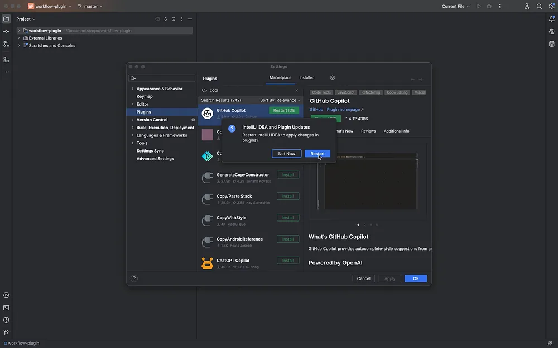Open the Reviews tab
The height and width of the screenshot is (348, 558).
(x=368, y=131)
